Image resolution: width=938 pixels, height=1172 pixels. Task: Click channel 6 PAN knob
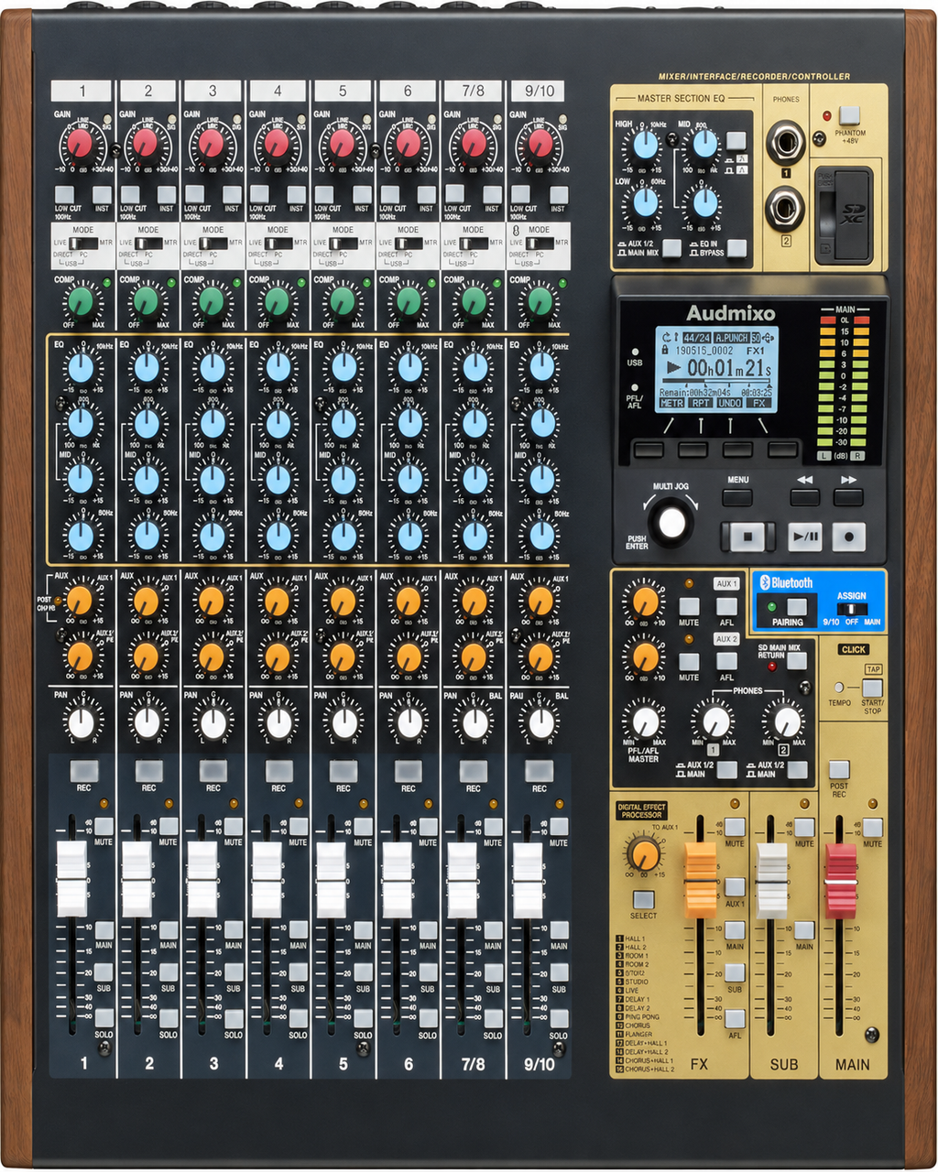click(409, 723)
